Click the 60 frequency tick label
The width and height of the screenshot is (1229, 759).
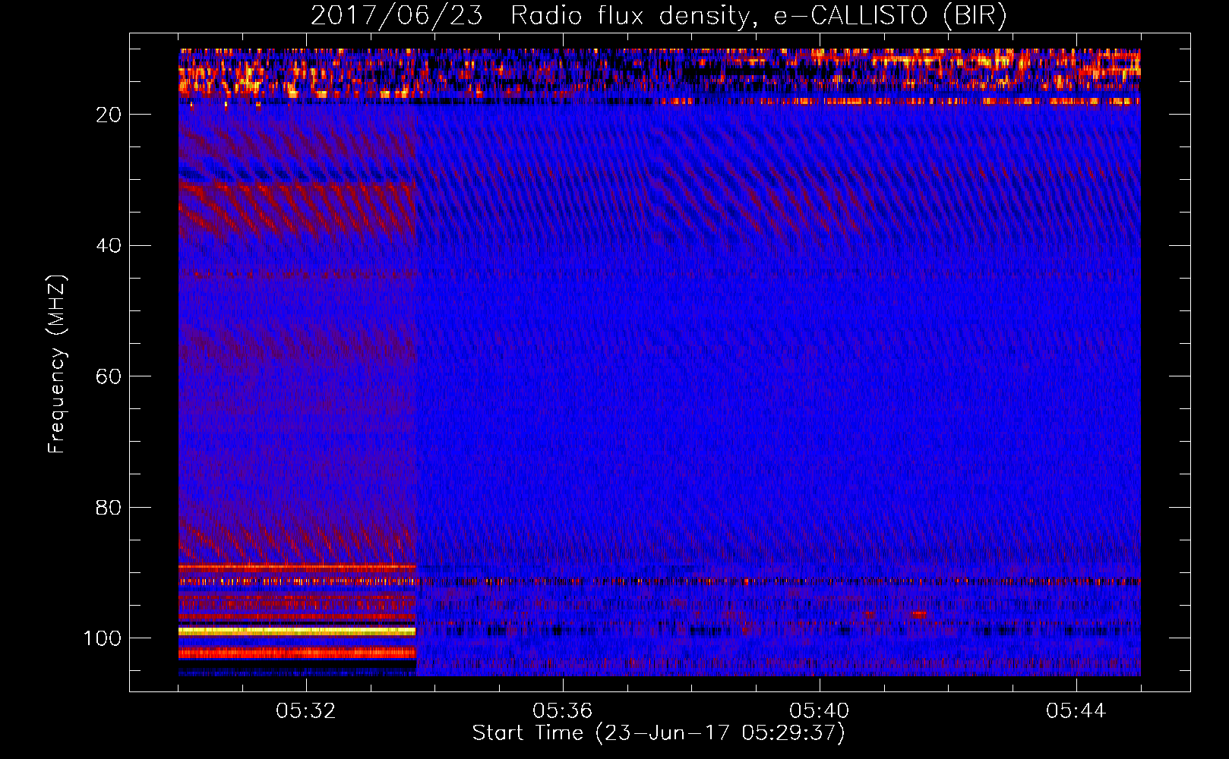point(109,376)
